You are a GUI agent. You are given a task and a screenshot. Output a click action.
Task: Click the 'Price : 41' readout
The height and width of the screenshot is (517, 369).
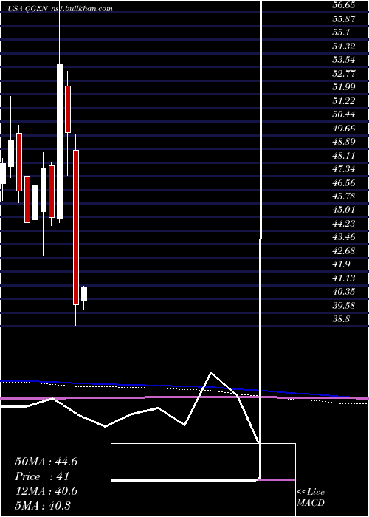42,476
